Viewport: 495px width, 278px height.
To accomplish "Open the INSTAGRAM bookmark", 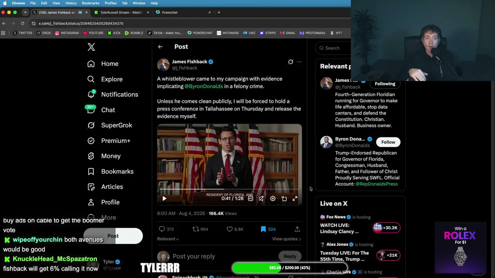I will [x=67, y=33].
